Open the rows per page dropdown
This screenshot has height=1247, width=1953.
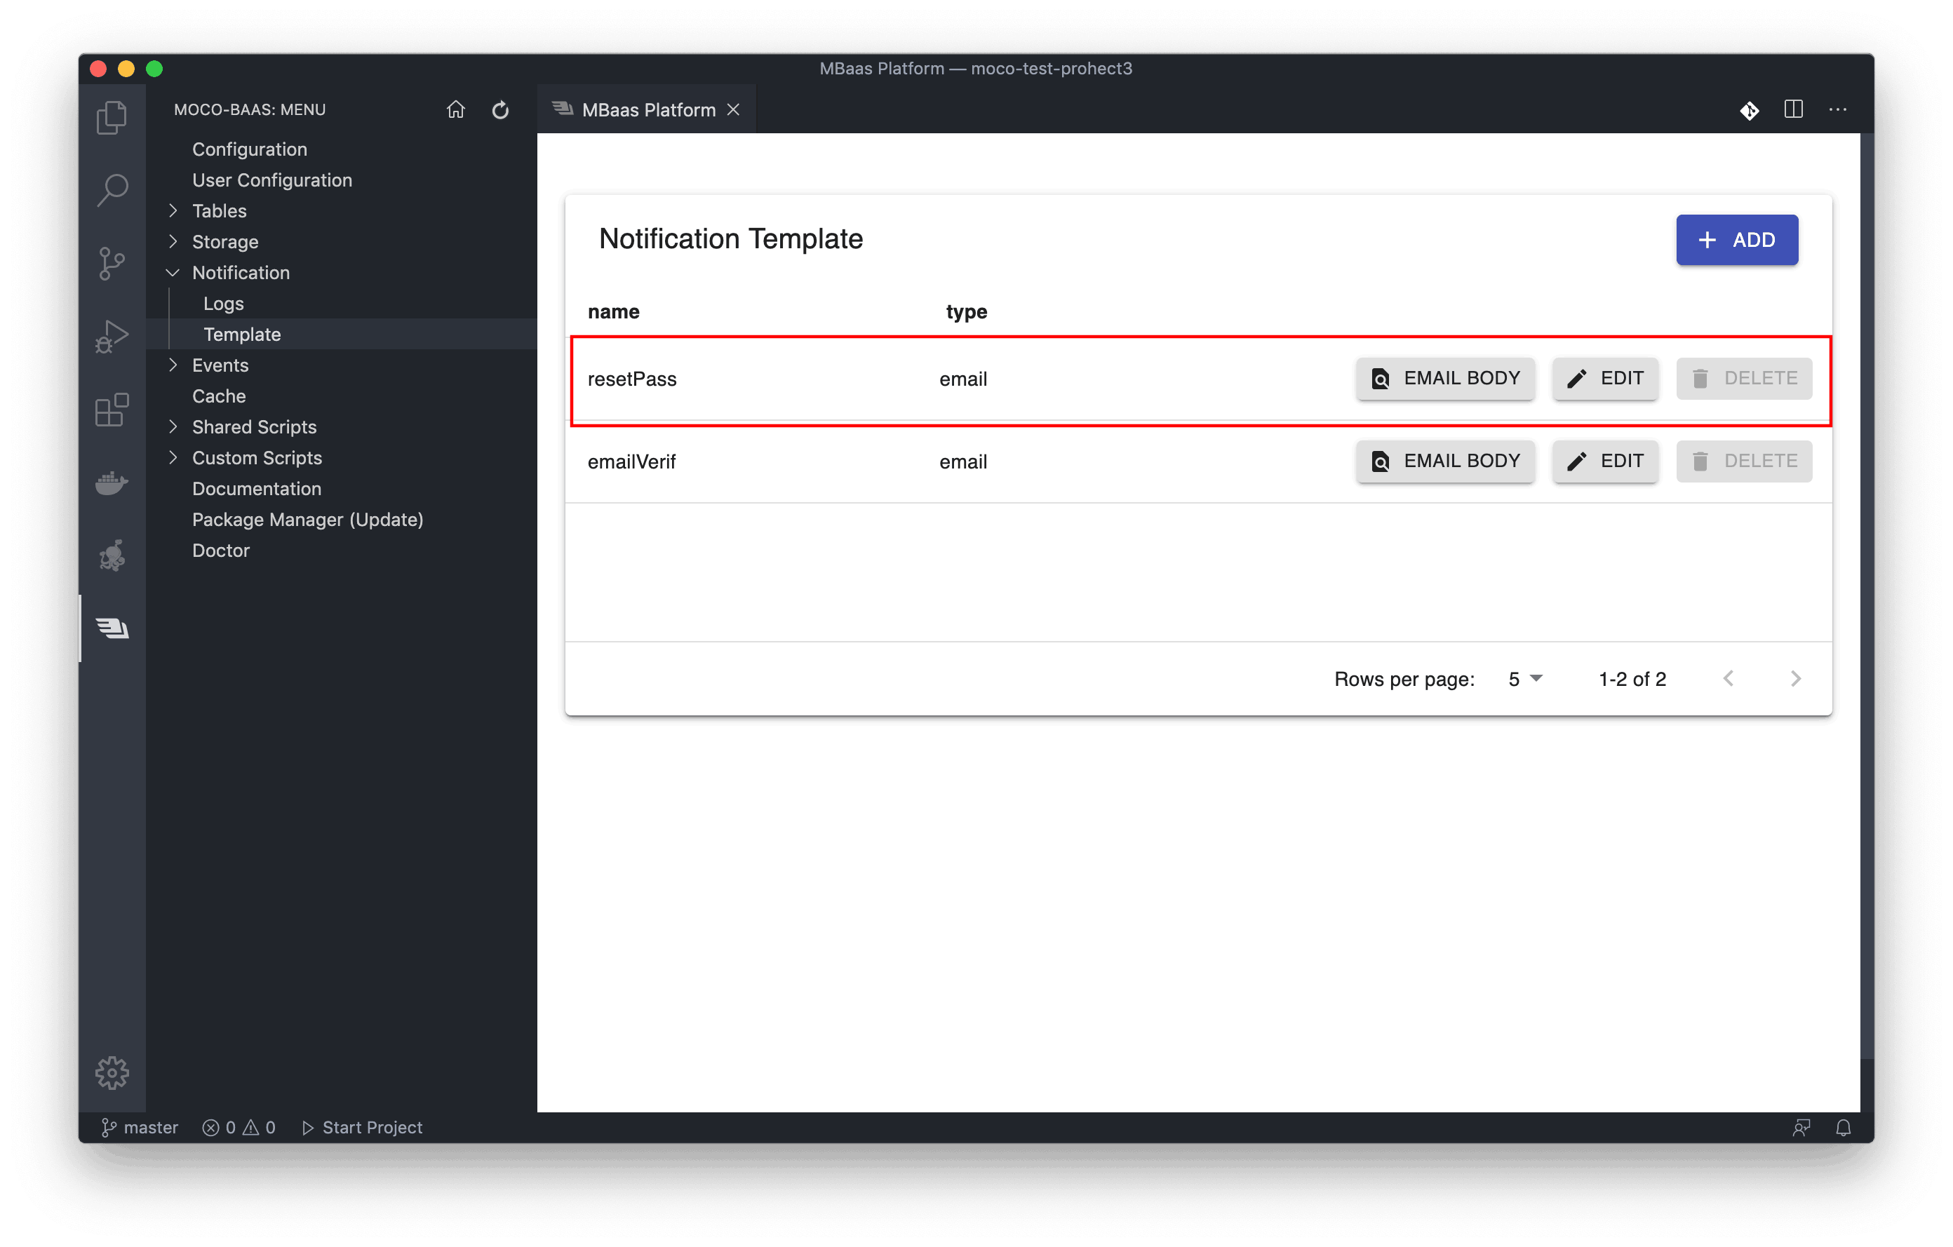point(1525,679)
